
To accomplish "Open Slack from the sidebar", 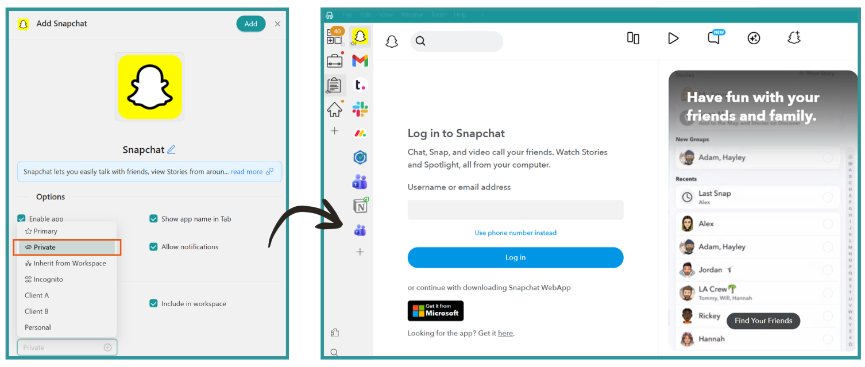I will 360,109.
